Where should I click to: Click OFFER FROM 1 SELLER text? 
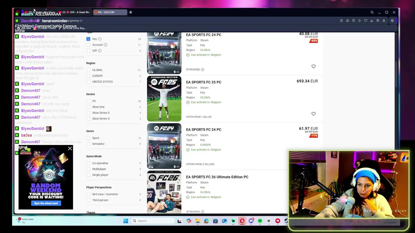(x=199, y=117)
